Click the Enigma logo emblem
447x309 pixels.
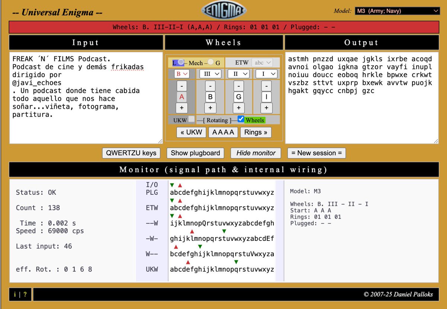(223, 10)
